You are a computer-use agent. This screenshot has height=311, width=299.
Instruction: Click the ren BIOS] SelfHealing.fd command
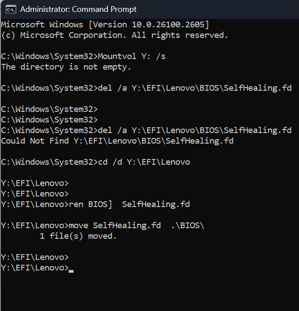[129, 204]
